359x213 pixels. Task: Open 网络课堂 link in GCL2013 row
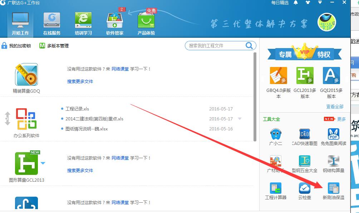[120, 158]
